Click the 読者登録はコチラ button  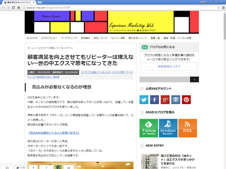(169, 66)
